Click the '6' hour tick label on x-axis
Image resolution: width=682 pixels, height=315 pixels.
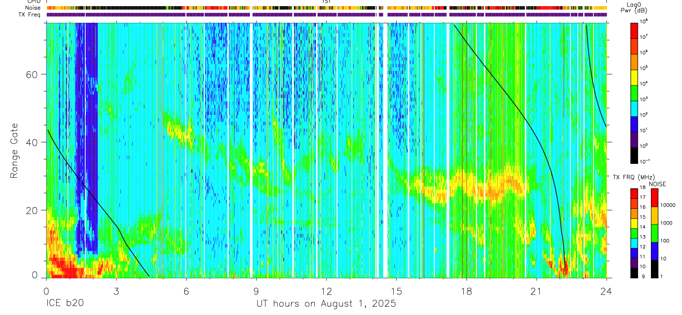click(186, 291)
